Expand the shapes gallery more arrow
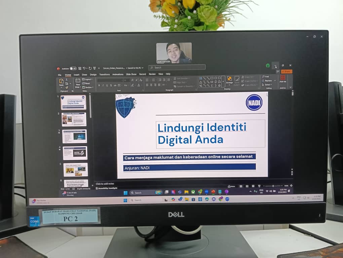This screenshot has width=343, height=258. click(223, 82)
